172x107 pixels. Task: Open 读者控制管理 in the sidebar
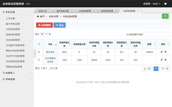coord(13,35)
